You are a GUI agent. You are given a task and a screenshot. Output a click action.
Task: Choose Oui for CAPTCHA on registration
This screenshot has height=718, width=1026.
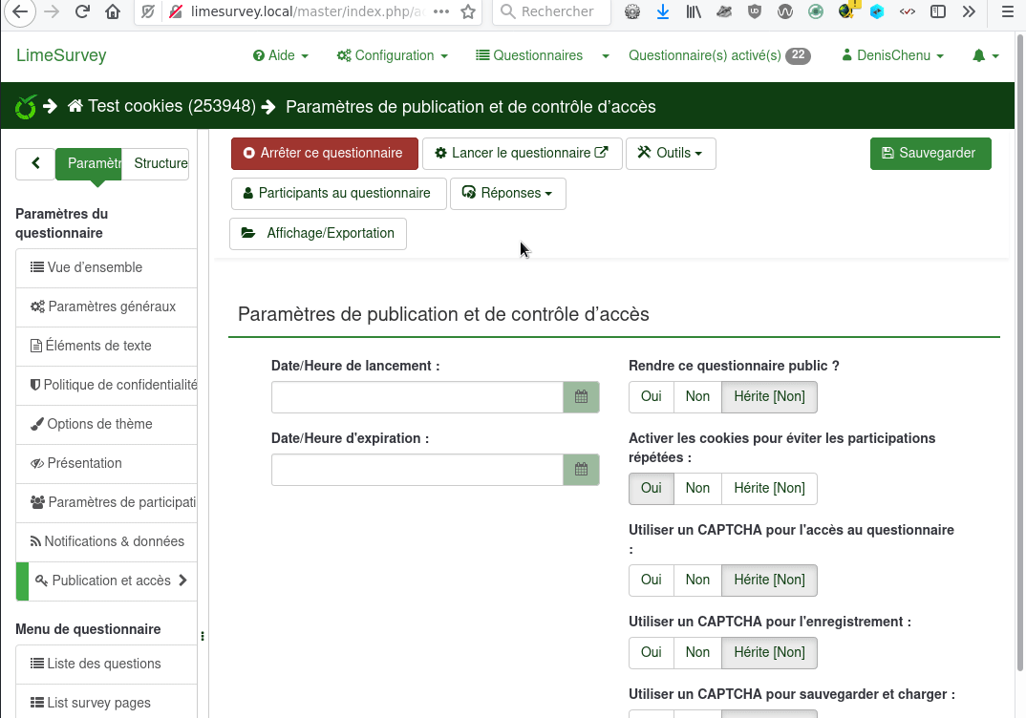click(x=652, y=652)
